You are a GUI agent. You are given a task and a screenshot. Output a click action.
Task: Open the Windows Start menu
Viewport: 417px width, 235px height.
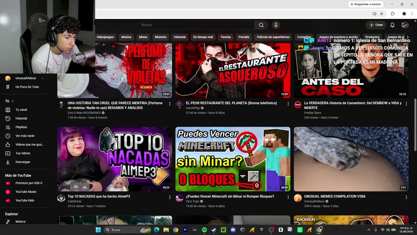pos(98,230)
